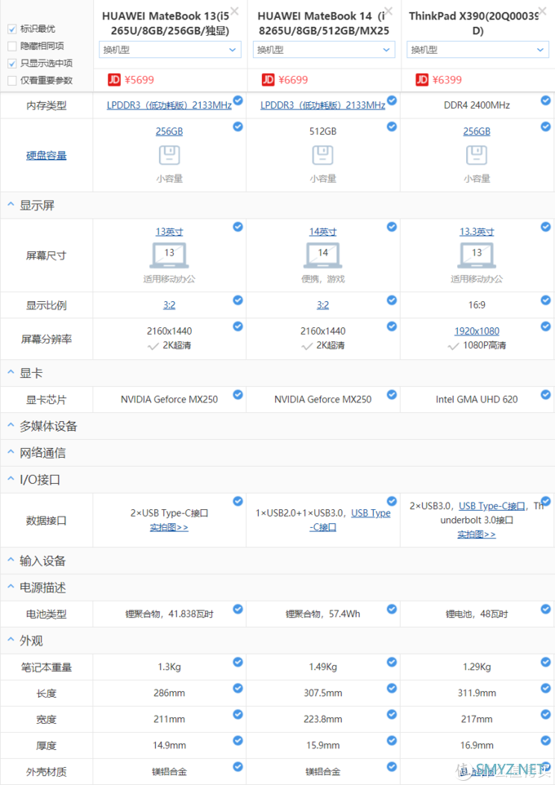The width and height of the screenshot is (555, 785).
Task: Click disk icon under 512GB capacity
Action: (x=323, y=155)
